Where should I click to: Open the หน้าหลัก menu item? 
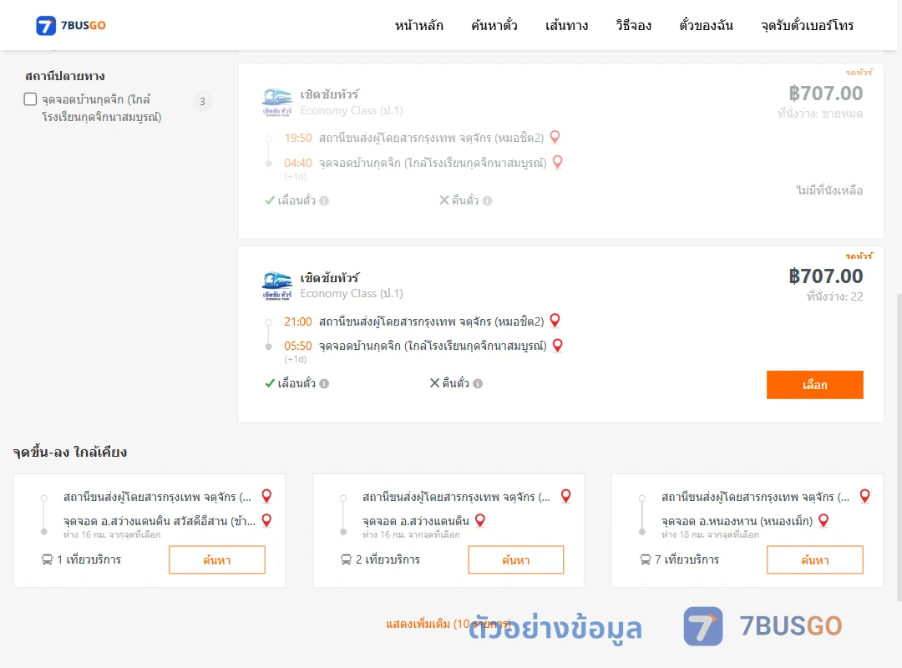418,25
